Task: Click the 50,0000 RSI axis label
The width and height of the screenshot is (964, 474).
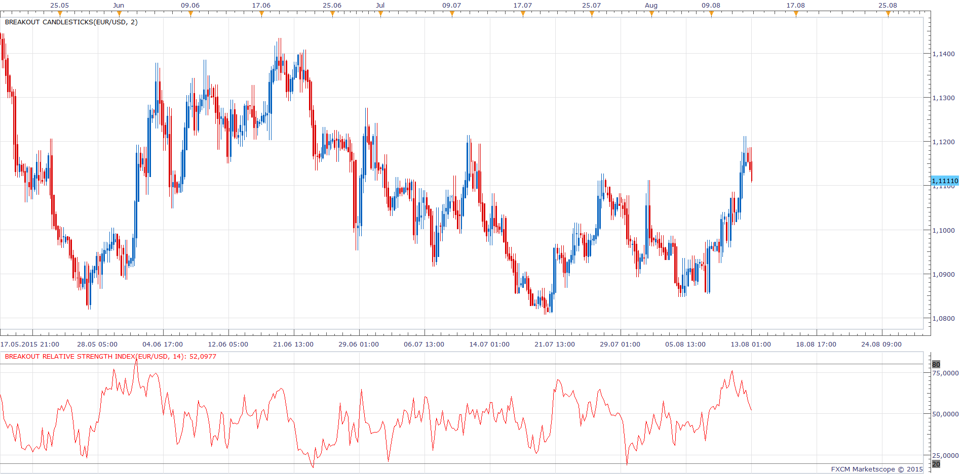Action: click(945, 414)
